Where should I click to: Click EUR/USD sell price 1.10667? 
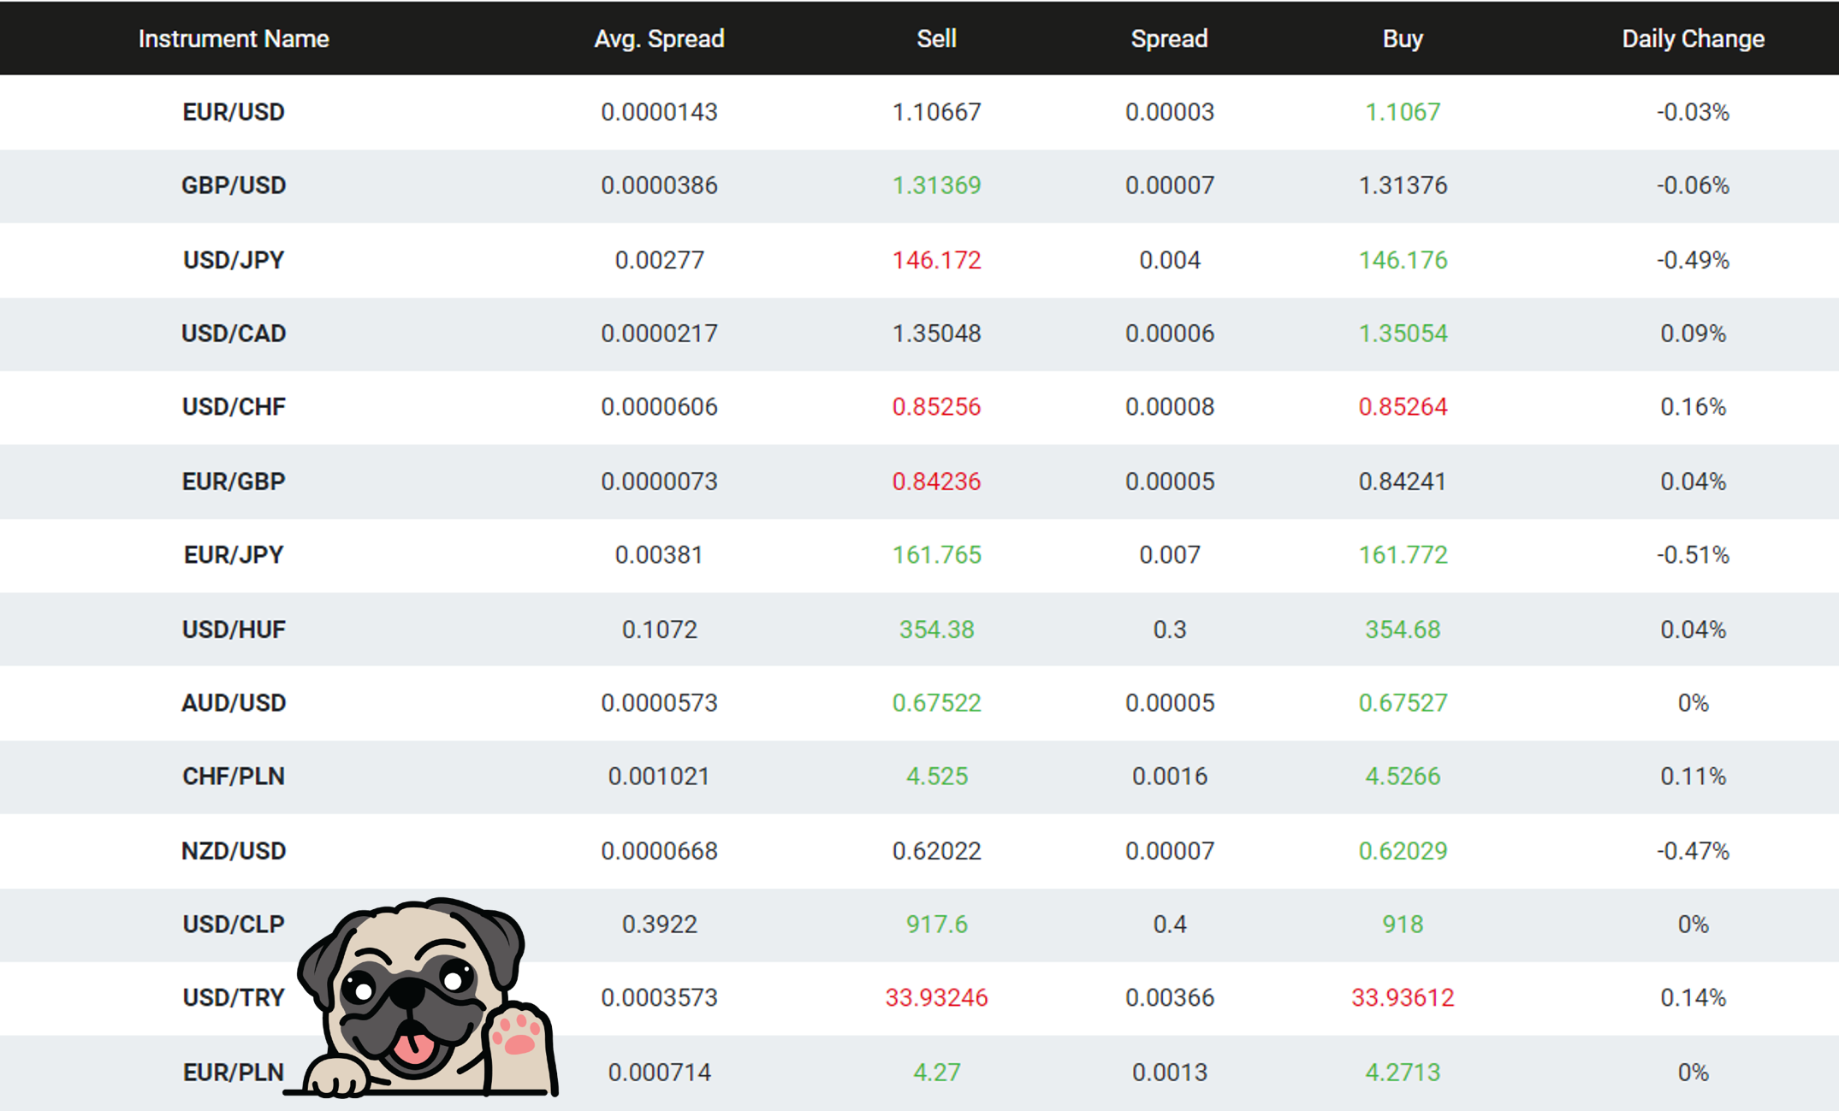[936, 112]
